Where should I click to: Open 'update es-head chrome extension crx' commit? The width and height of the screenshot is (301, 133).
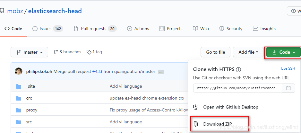click(x=147, y=98)
